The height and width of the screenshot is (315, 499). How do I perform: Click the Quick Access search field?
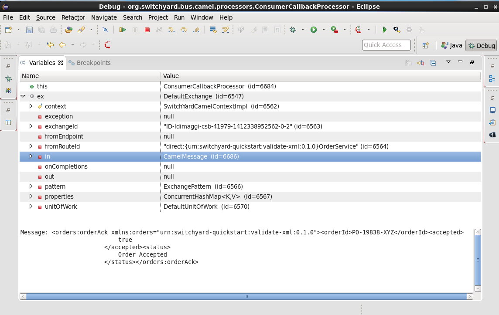(386, 45)
